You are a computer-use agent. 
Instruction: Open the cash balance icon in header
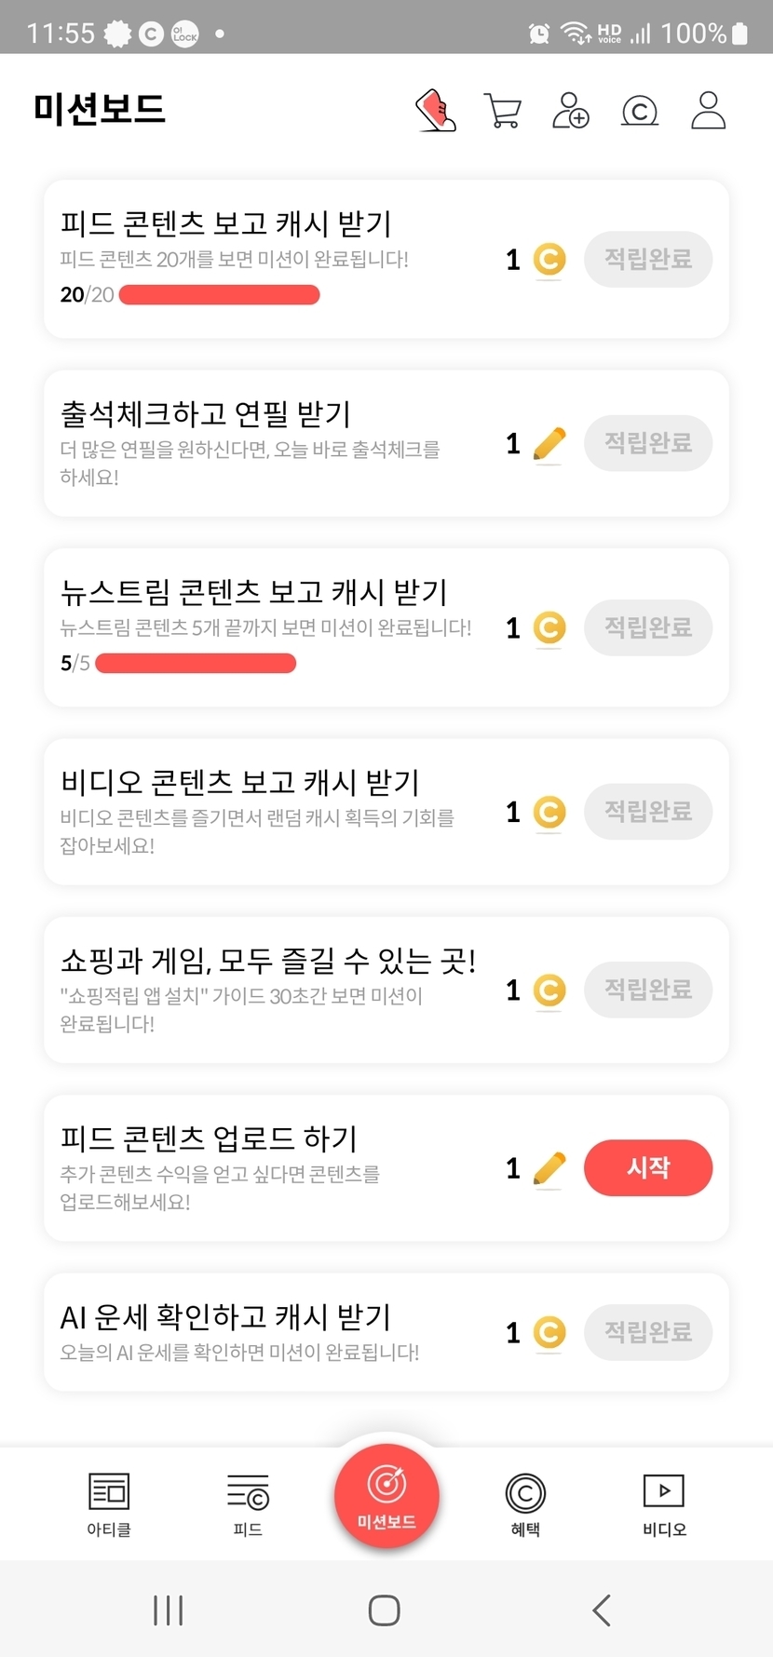click(639, 112)
